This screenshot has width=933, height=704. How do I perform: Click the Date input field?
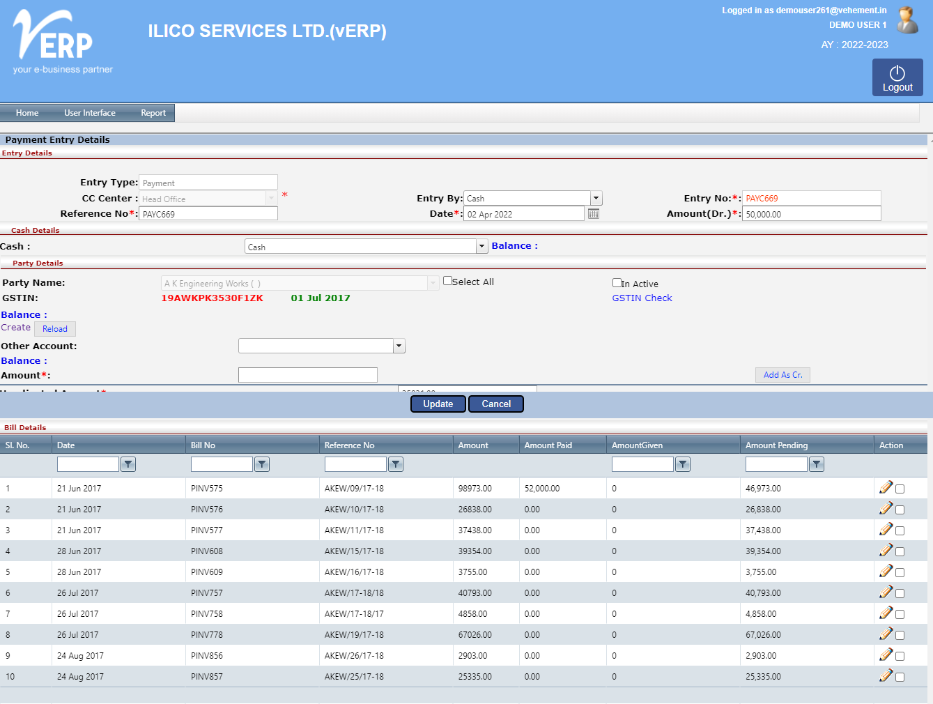(x=524, y=214)
